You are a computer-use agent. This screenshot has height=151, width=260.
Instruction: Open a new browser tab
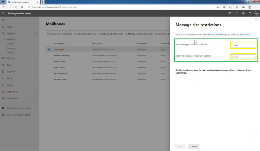[x=42, y=2]
